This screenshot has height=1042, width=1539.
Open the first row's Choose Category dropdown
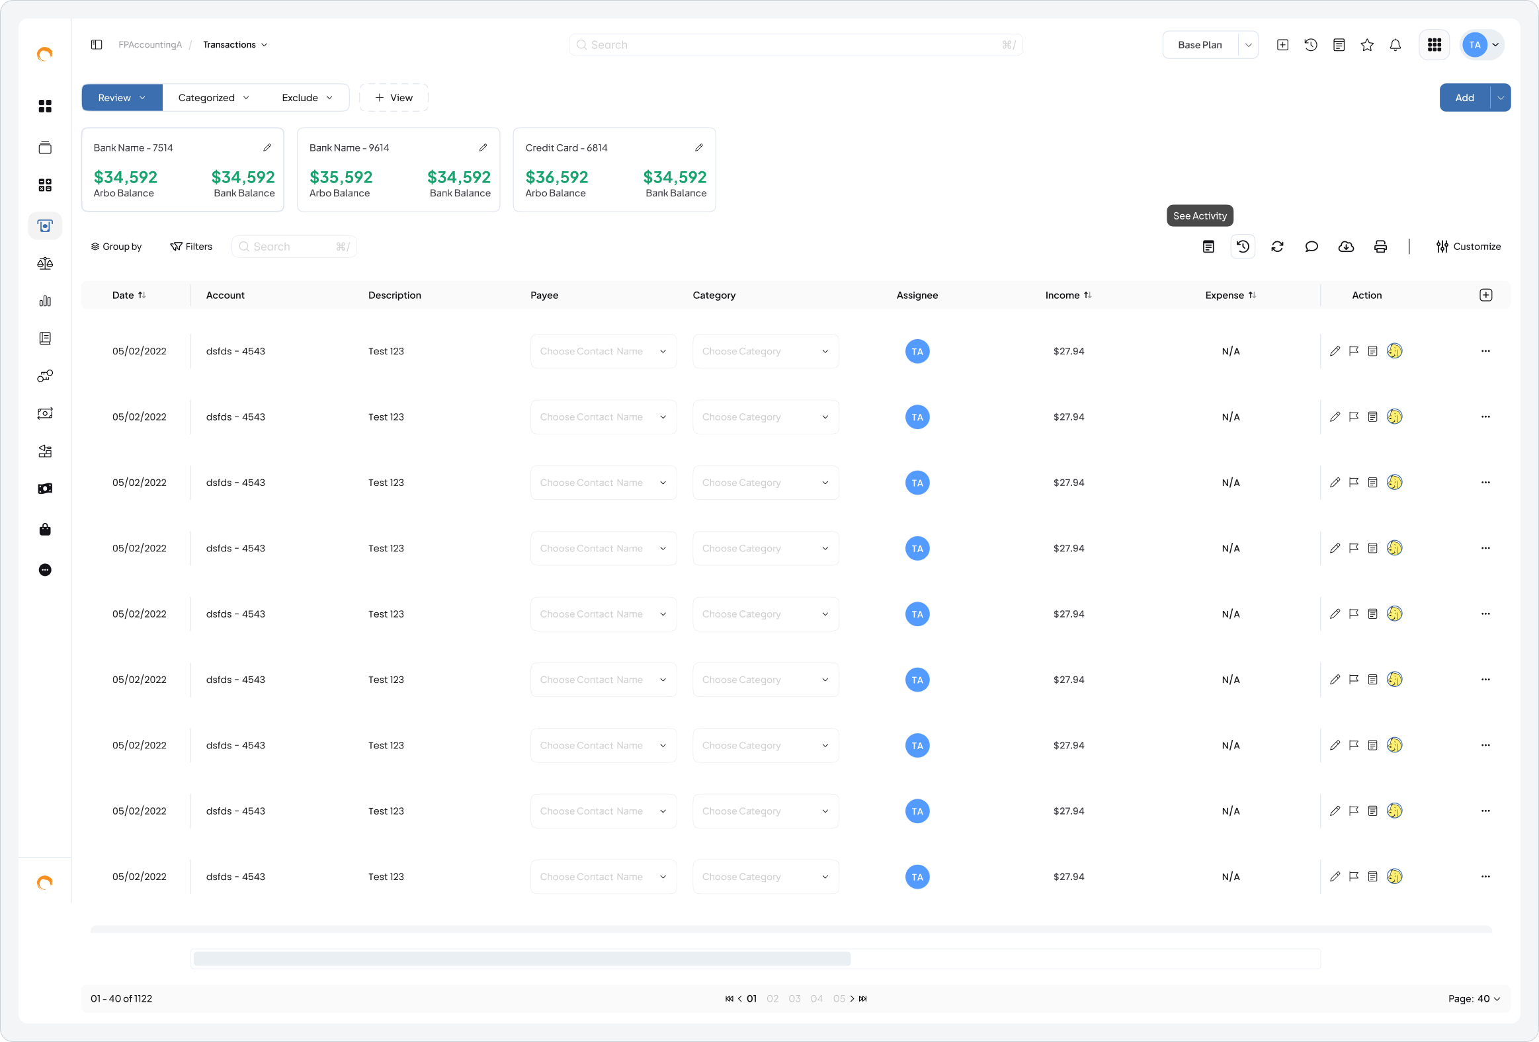pos(765,351)
